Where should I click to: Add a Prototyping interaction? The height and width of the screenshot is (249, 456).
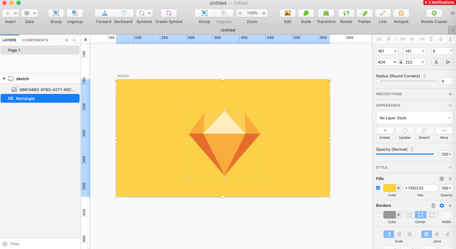[x=450, y=94]
